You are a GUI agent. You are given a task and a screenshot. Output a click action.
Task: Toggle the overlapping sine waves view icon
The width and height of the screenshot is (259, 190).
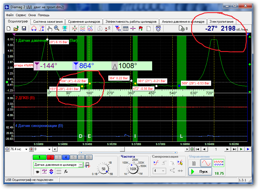point(90,28)
